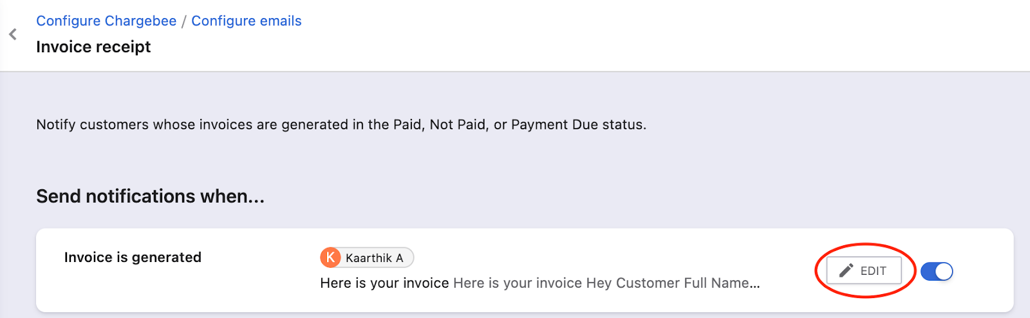
Task: Click the white knob of the toggle switch
Action: (944, 272)
